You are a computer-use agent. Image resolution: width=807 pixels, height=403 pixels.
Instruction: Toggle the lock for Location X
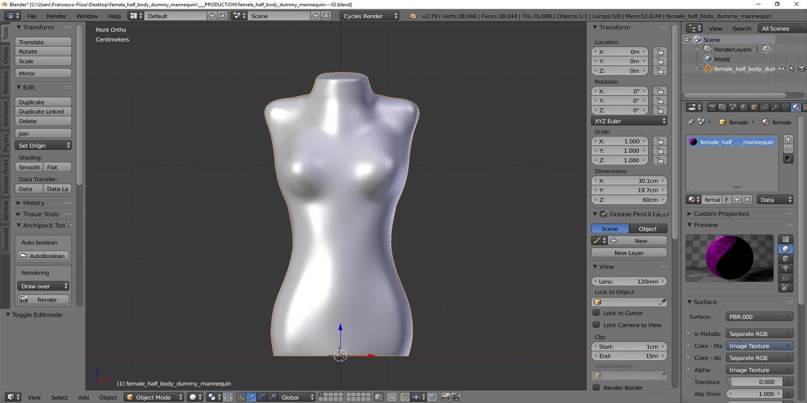tap(660, 52)
